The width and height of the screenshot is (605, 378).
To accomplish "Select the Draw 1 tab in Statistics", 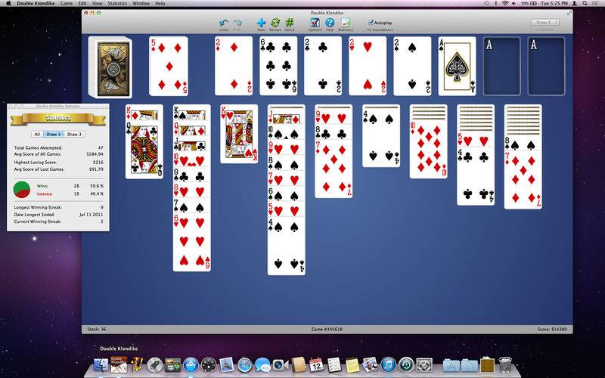I will [x=54, y=135].
